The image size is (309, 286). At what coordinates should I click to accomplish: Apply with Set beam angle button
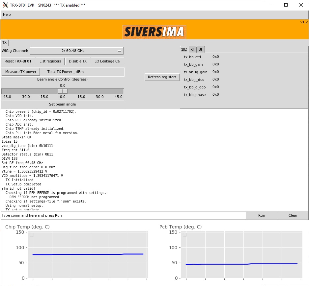63,104
